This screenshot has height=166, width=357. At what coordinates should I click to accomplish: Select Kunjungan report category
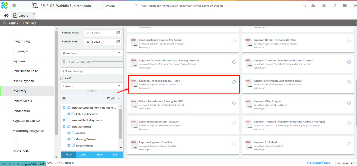[x=27, y=51]
